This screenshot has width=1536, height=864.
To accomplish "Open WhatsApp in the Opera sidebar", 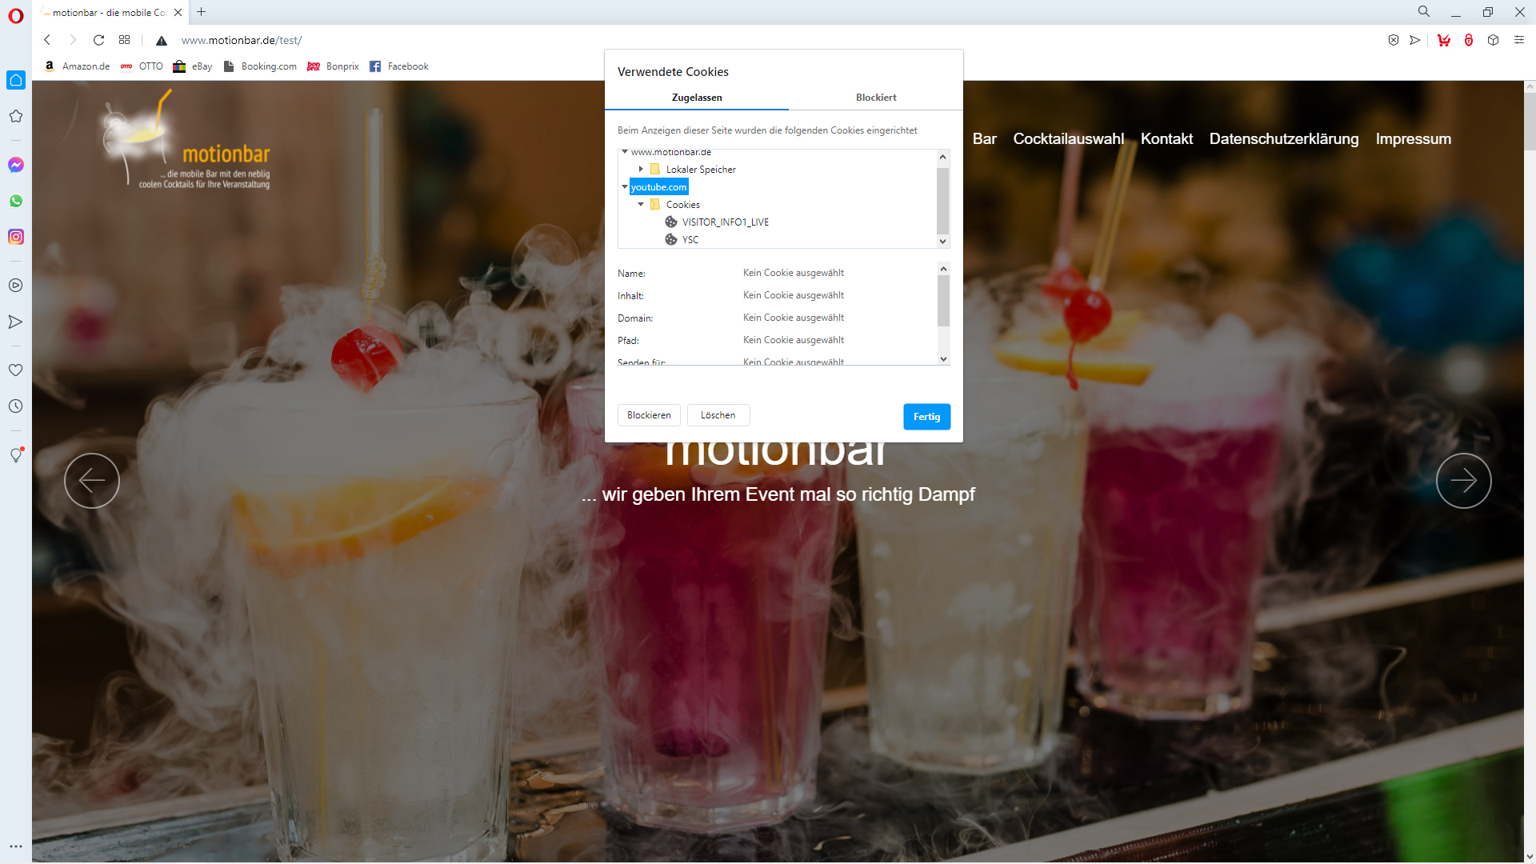I will [16, 201].
